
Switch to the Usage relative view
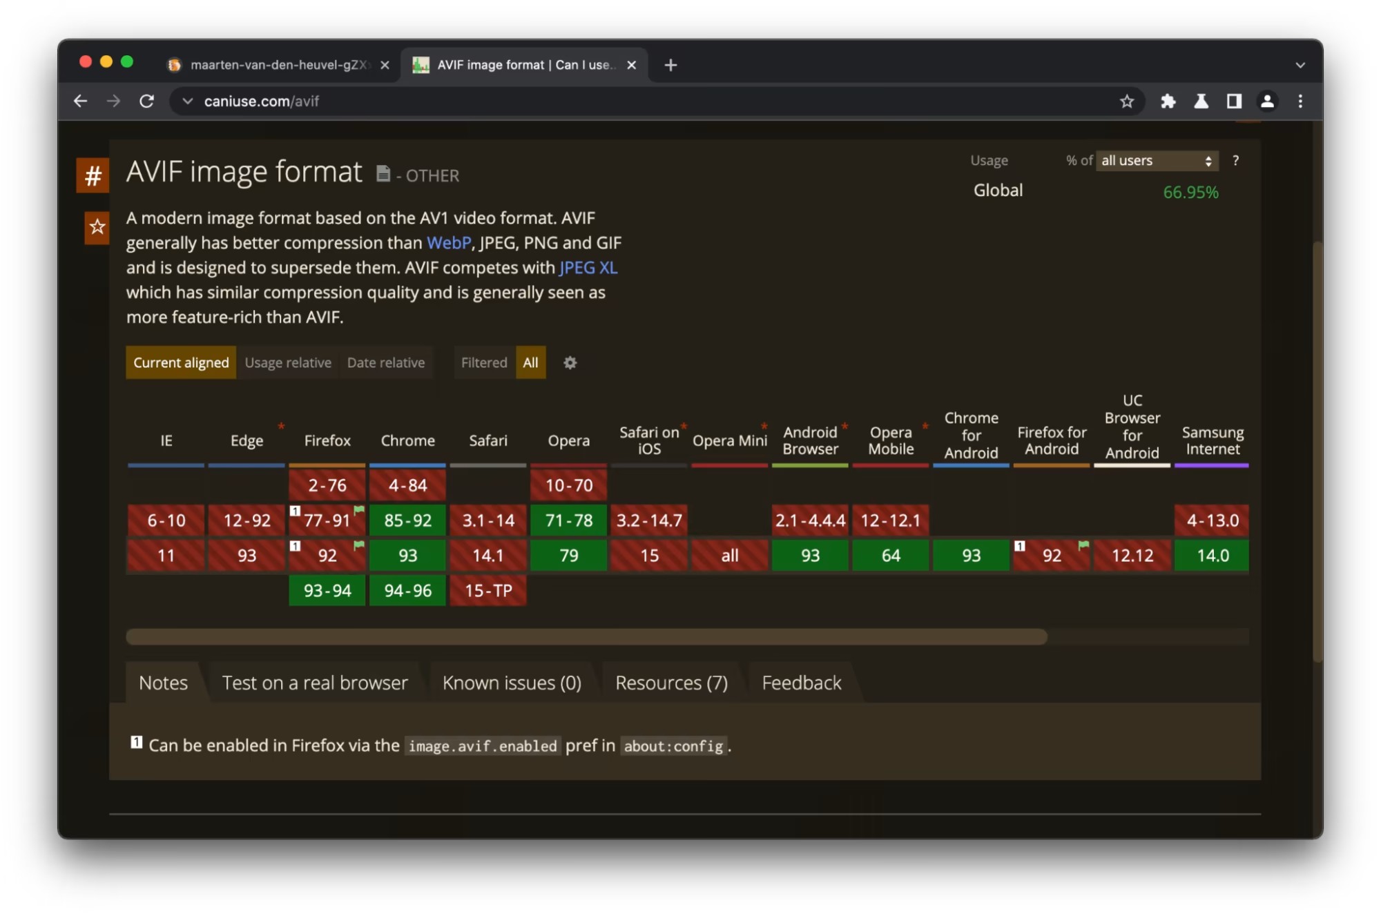(288, 362)
